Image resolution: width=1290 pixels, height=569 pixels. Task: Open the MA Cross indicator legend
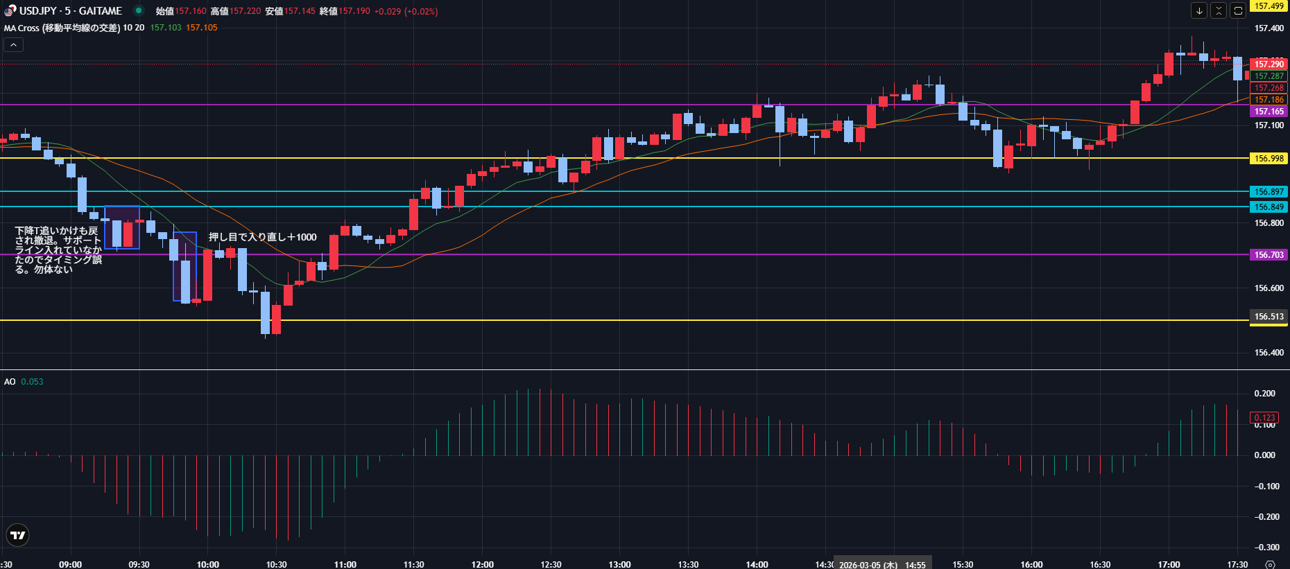click(62, 28)
